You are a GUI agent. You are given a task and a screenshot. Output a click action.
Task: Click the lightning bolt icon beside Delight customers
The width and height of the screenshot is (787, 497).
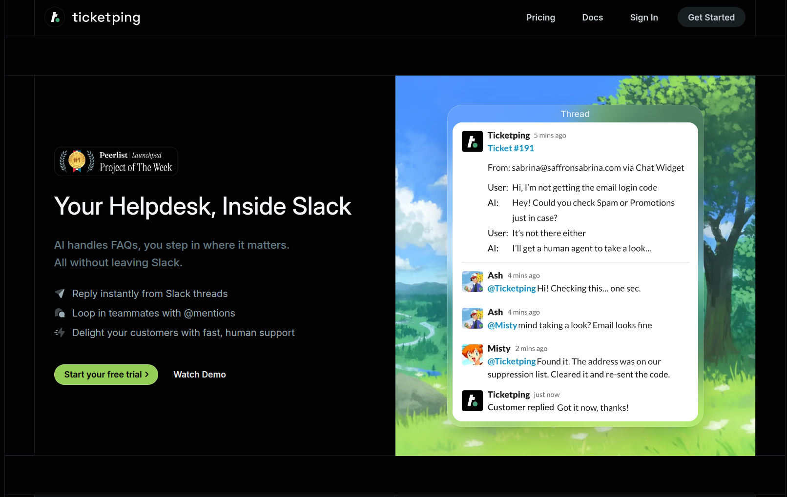coord(60,333)
